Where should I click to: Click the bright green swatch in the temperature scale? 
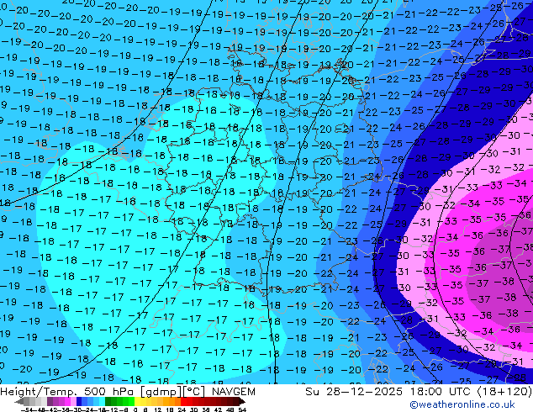[131, 401]
